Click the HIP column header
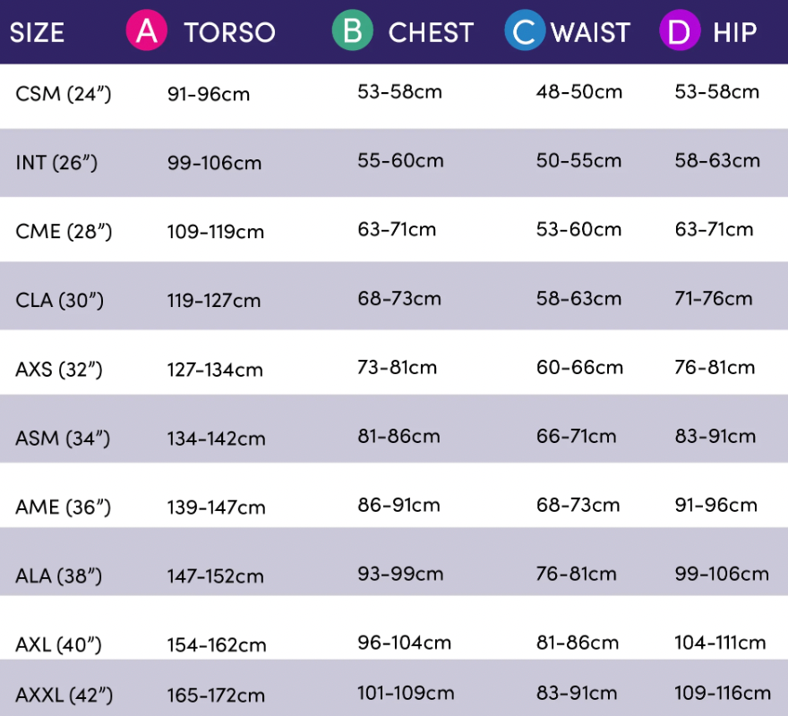 [x=735, y=33]
